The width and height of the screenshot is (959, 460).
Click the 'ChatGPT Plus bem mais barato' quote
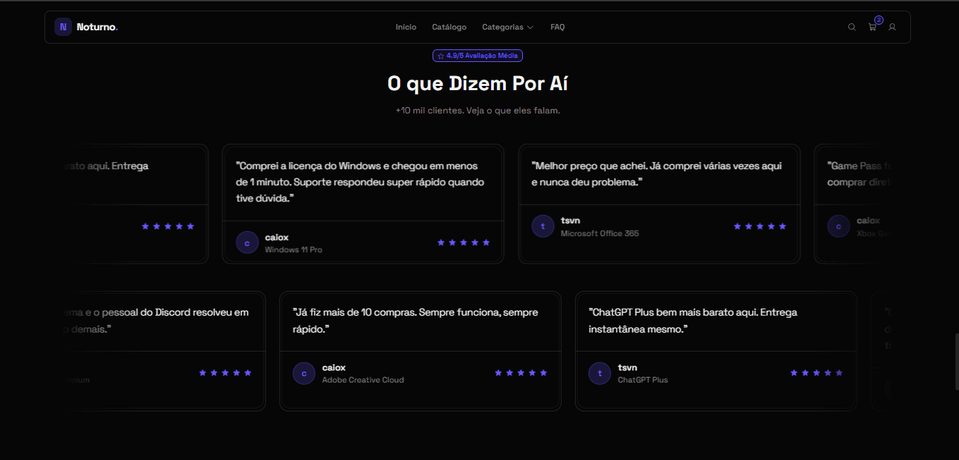693,321
